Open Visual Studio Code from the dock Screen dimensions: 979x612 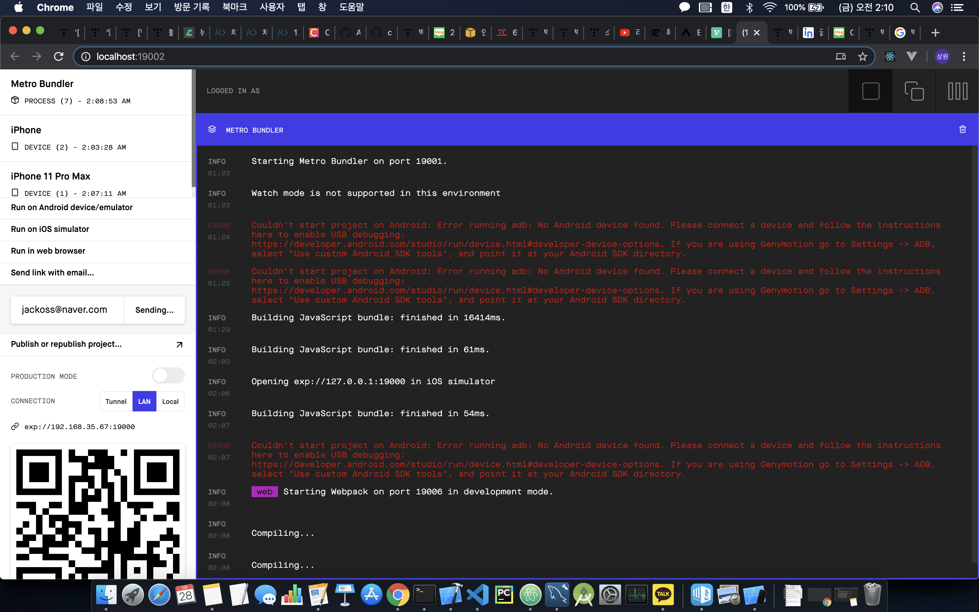[x=477, y=595]
